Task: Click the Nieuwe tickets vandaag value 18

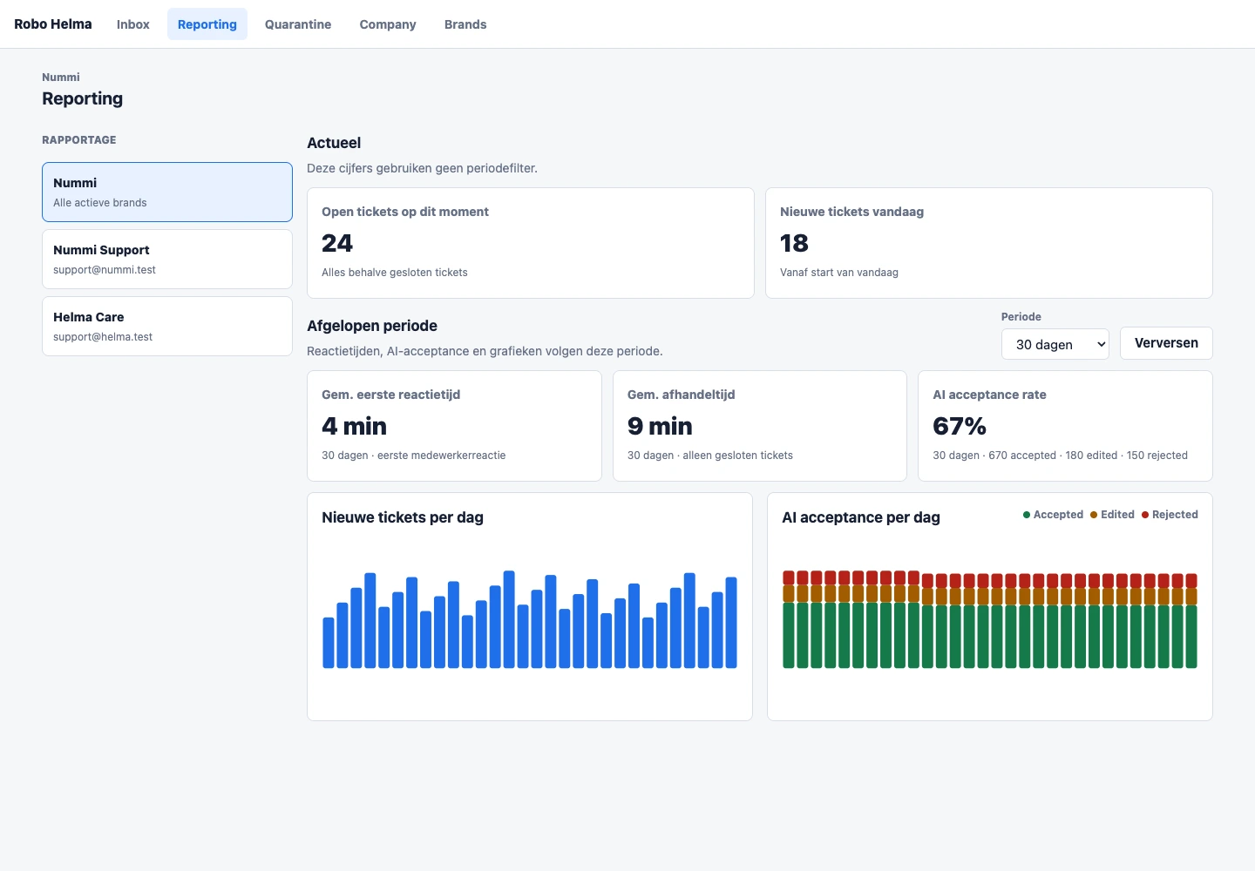Action: coord(794,243)
